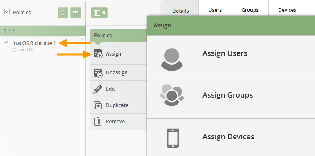This screenshot has width=315, height=156.
Task: Click the Assign Devices option
Action: 231,138
